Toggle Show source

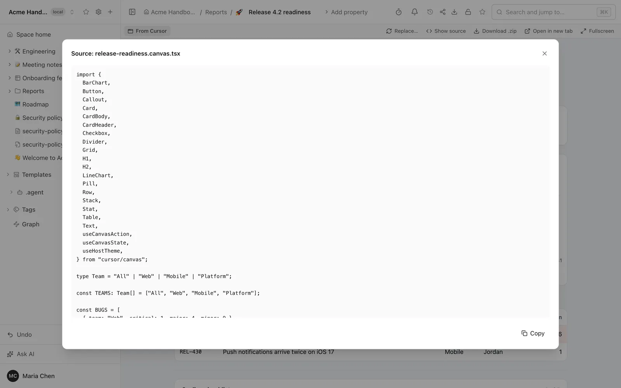coord(446,31)
